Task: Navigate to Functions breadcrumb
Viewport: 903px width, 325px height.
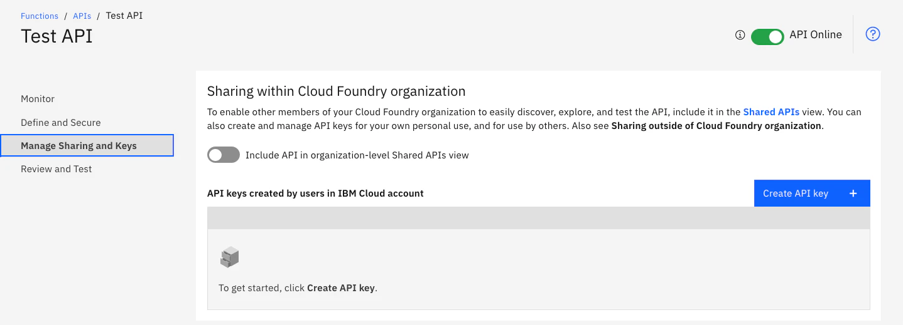Action: pyautogui.click(x=40, y=16)
